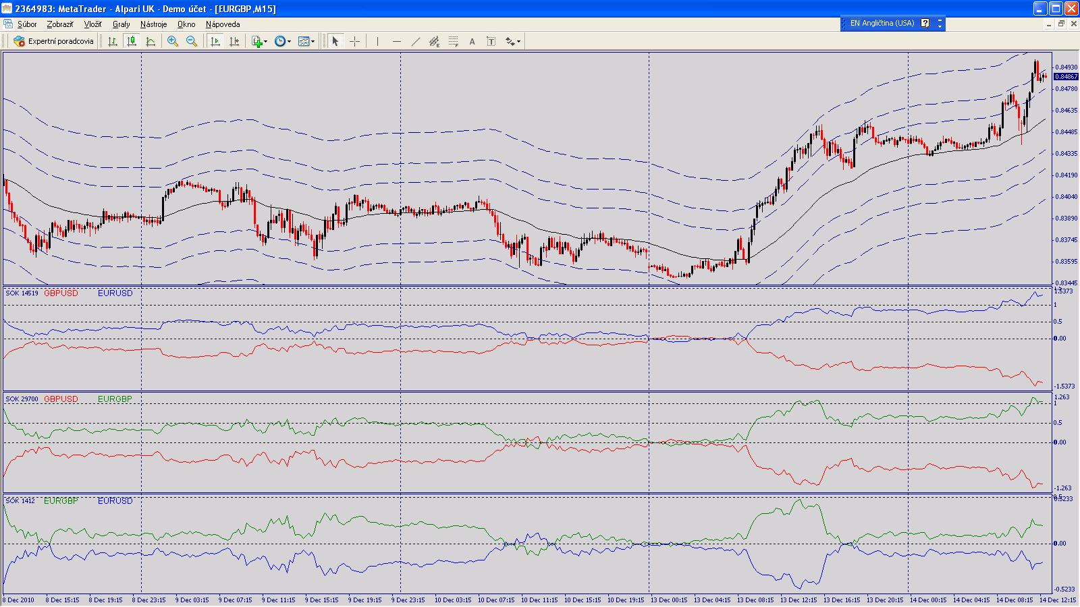Open the timeframe periods dropdown
The height and width of the screenshot is (607, 1080).
tap(283, 41)
